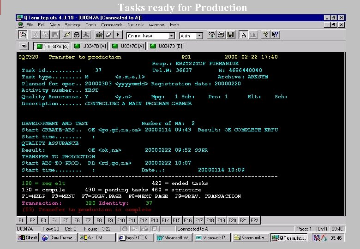The image size is (360, 249).
Task: Click the hammer tool icon next to size box
Action: [x=211, y=35]
